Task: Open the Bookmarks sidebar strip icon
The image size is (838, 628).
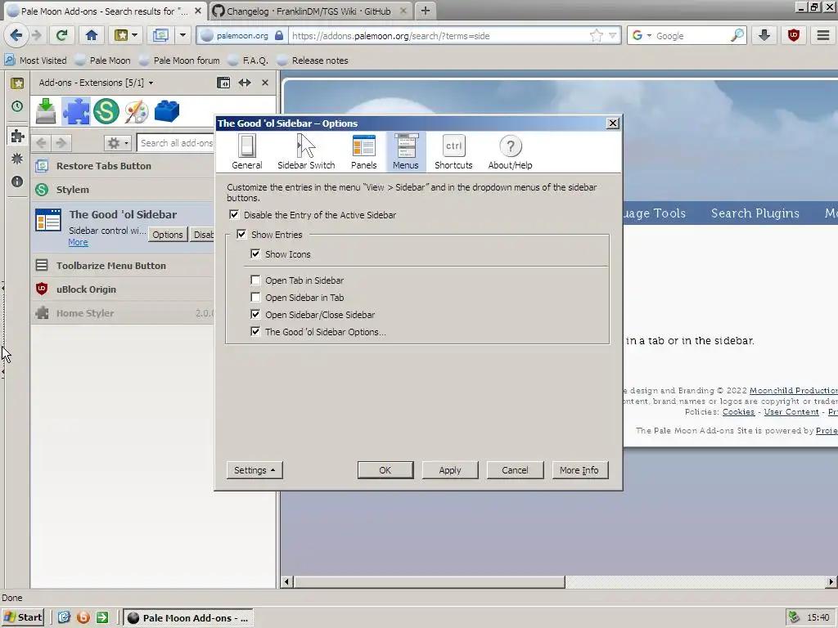Action: coord(17,83)
